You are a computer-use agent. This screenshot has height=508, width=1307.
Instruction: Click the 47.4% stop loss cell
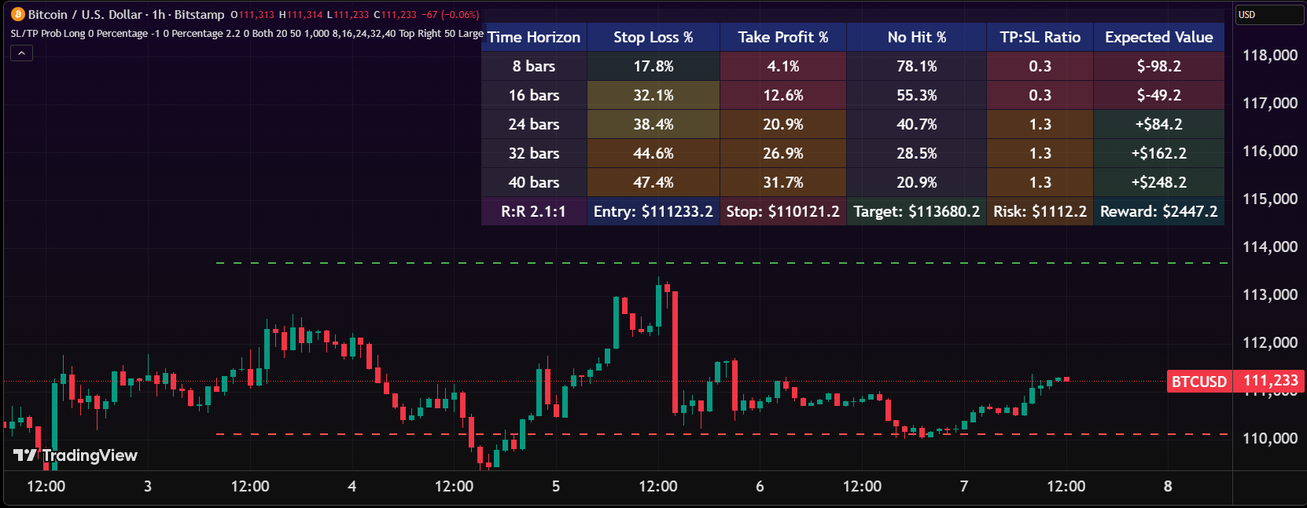[653, 182]
